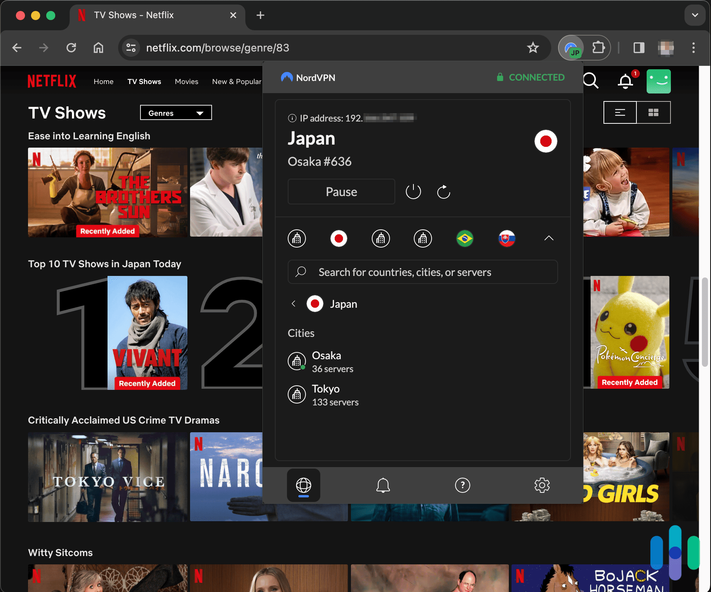Select the Osaka server with 36 servers
The width and height of the screenshot is (711, 592).
tap(326, 361)
